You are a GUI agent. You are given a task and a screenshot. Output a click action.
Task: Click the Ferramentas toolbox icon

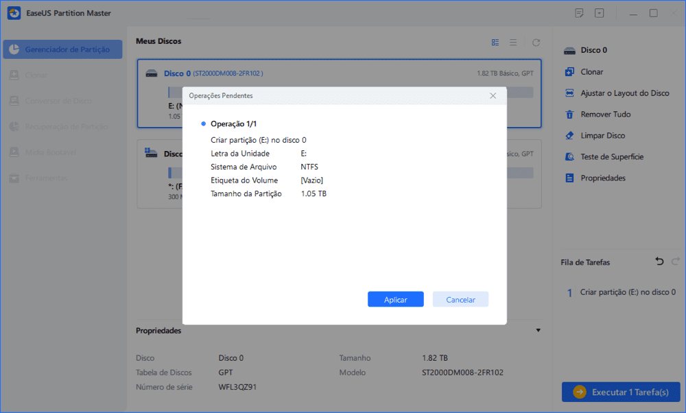tap(14, 178)
